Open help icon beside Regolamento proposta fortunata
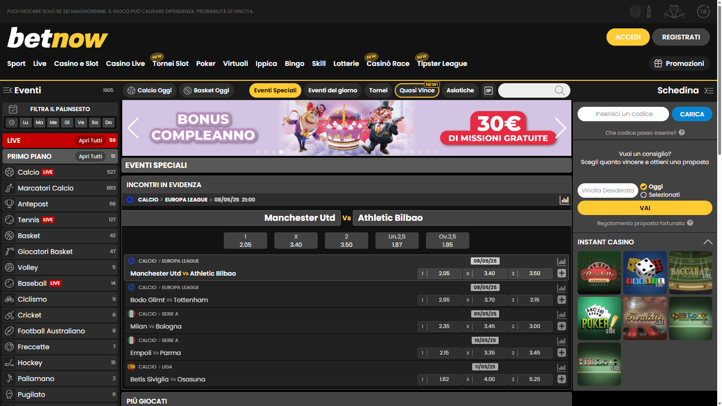Viewport: 722px width, 406px height. point(690,223)
